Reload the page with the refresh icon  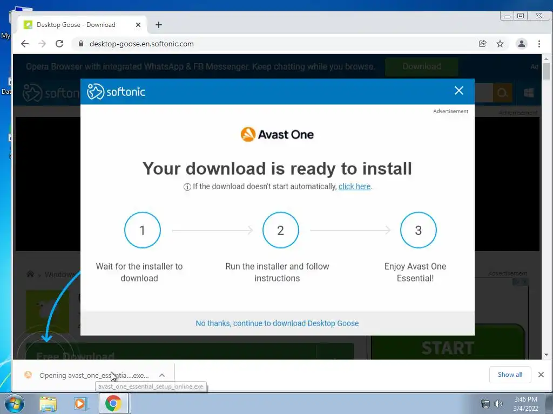pos(59,44)
